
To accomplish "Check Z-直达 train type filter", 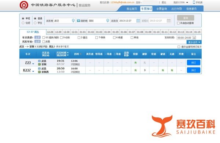I will (79, 38).
